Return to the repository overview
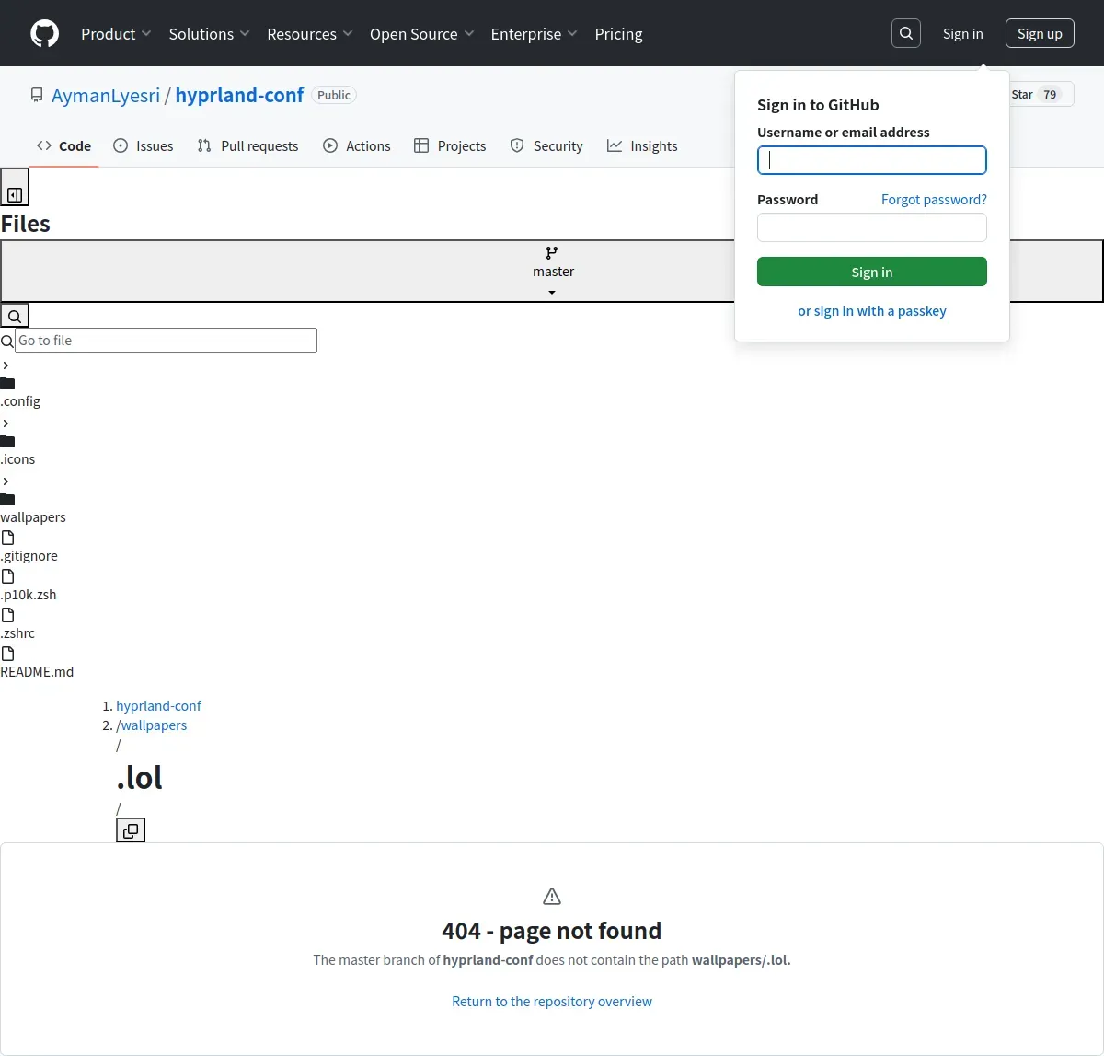Screen dimensions: 1104x1056 (552, 1002)
